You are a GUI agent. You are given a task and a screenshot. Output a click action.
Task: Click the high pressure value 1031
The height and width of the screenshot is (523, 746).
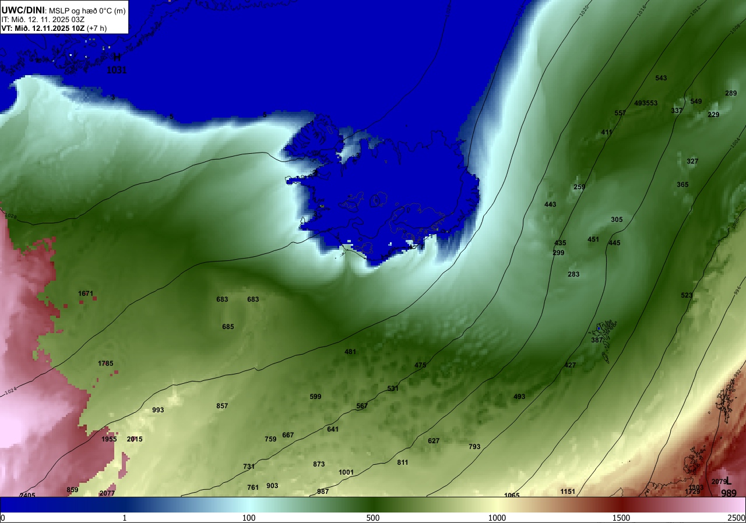click(117, 70)
